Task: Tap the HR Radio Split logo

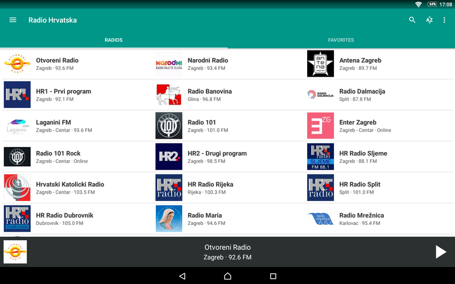Action: (320, 187)
